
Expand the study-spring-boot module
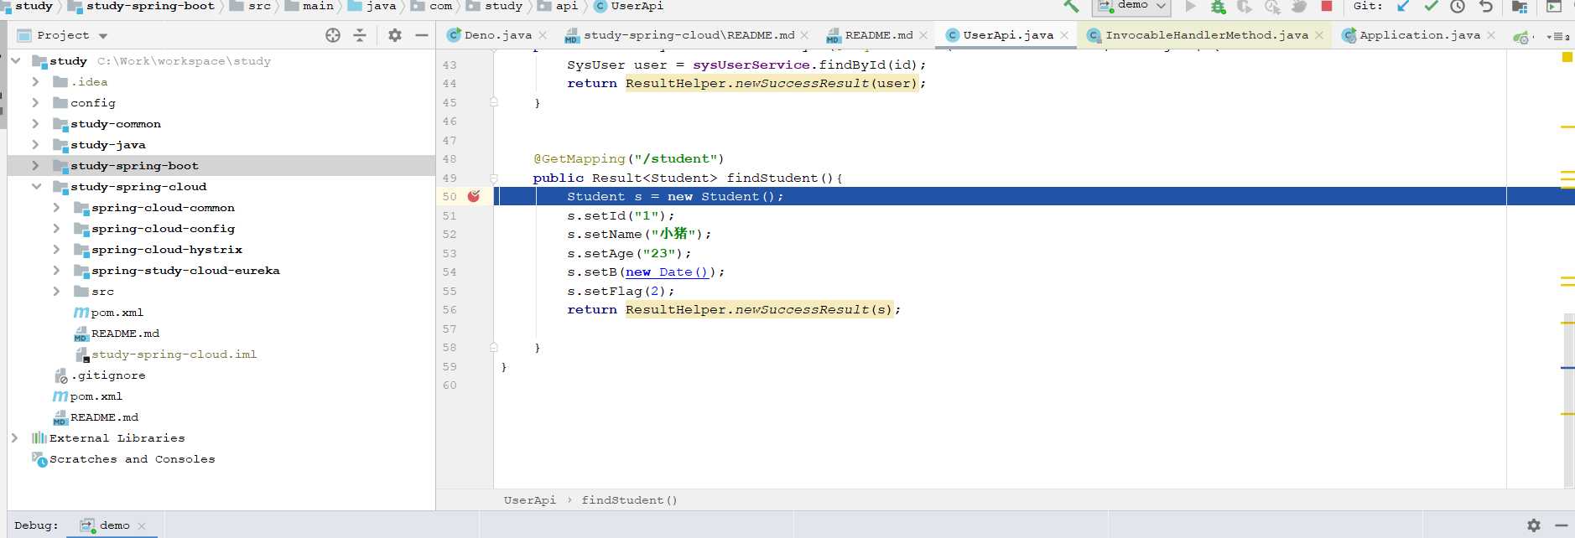coord(35,165)
